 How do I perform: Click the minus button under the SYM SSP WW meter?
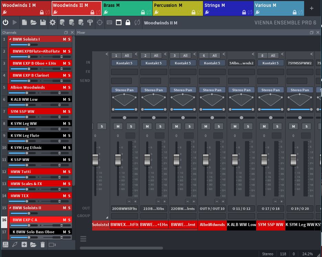coord(275,201)
